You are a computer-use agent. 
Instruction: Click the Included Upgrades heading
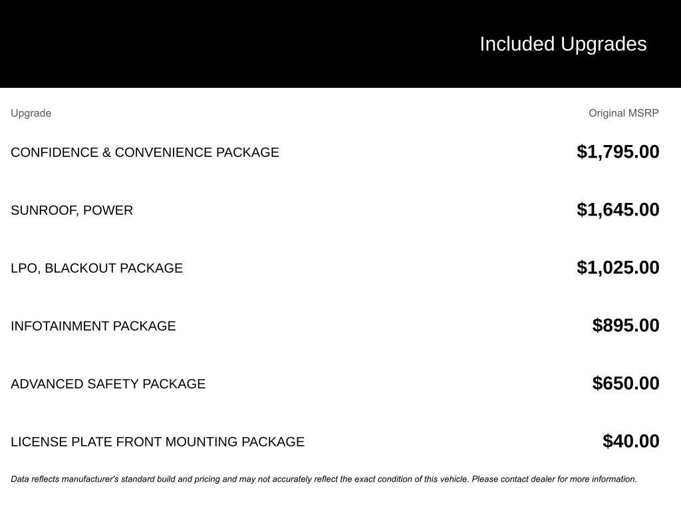[563, 44]
